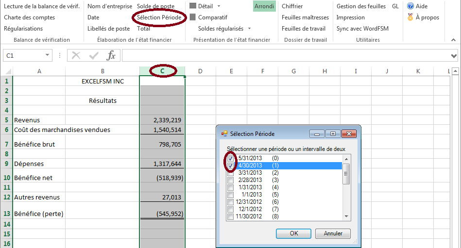This screenshot has height=248, width=461.
Task: Click the fx insert function icon
Action: coord(111,55)
